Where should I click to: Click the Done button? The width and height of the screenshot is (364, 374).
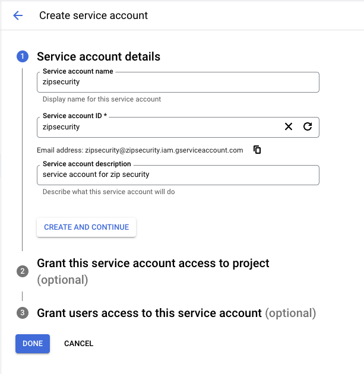click(33, 343)
